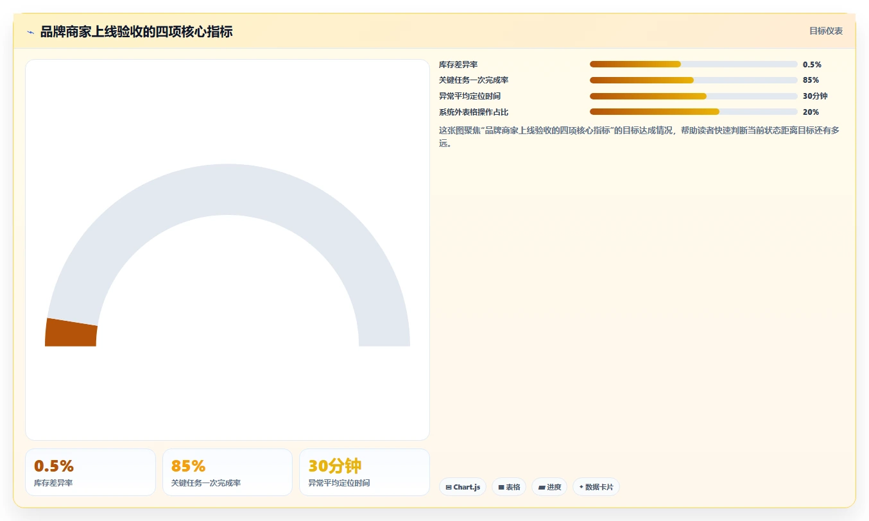Click the orange segment of the gauge

pos(71,333)
